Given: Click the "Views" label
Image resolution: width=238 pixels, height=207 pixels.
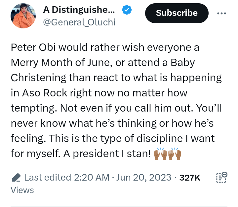Looking at the screenshot, I should 22,190.
